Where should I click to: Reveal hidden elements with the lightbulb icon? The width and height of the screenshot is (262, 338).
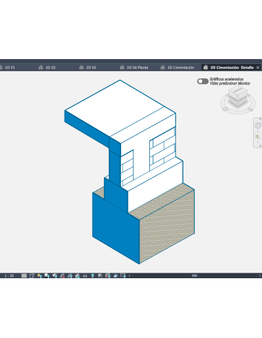pos(93,275)
